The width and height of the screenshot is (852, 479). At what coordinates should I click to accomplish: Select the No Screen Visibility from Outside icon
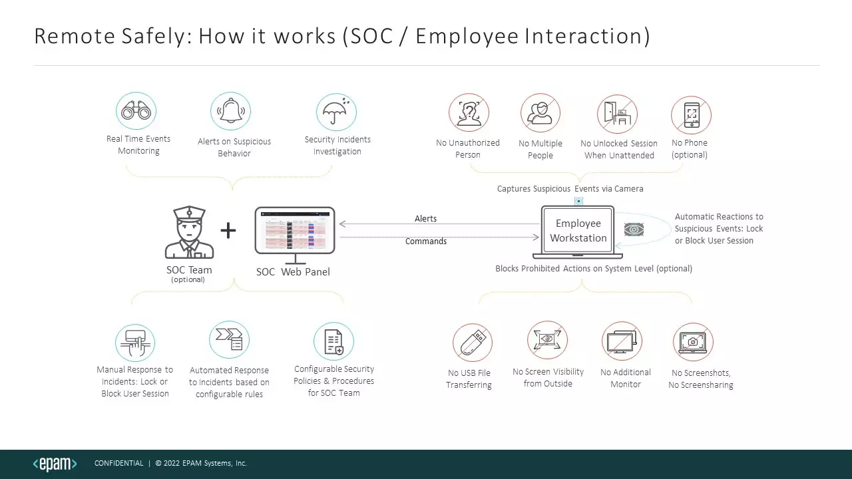tap(547, 340)
